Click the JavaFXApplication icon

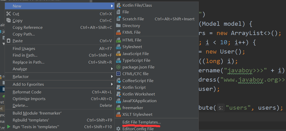tap(119, 101)
